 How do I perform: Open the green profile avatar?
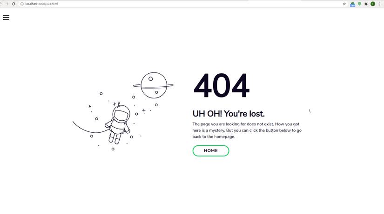[373, 4]
